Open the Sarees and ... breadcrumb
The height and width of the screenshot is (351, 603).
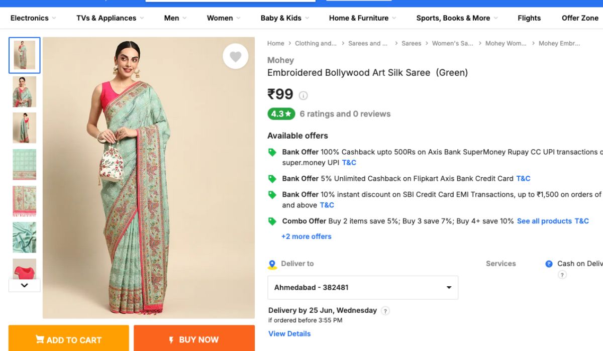[368, 44]
